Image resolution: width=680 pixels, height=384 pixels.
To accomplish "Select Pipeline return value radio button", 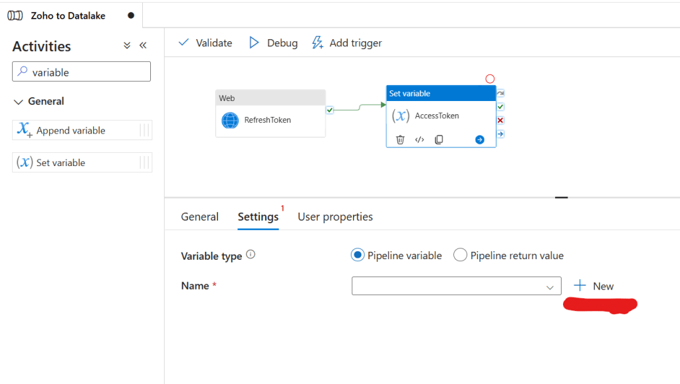I will click(460, 255).
